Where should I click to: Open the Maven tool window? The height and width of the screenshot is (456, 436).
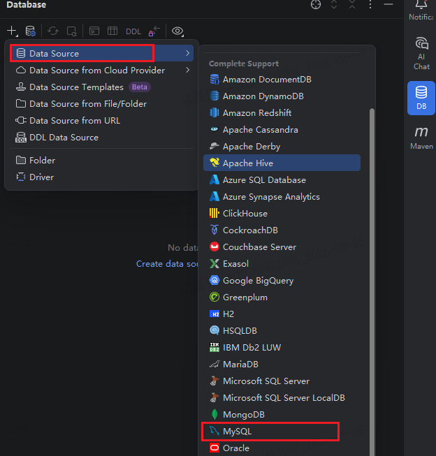[421, 138]
